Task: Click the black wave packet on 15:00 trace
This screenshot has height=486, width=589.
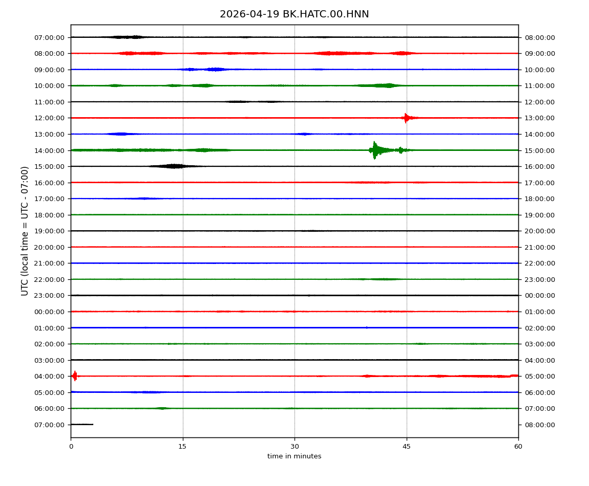Action: [x=174, y=166]
